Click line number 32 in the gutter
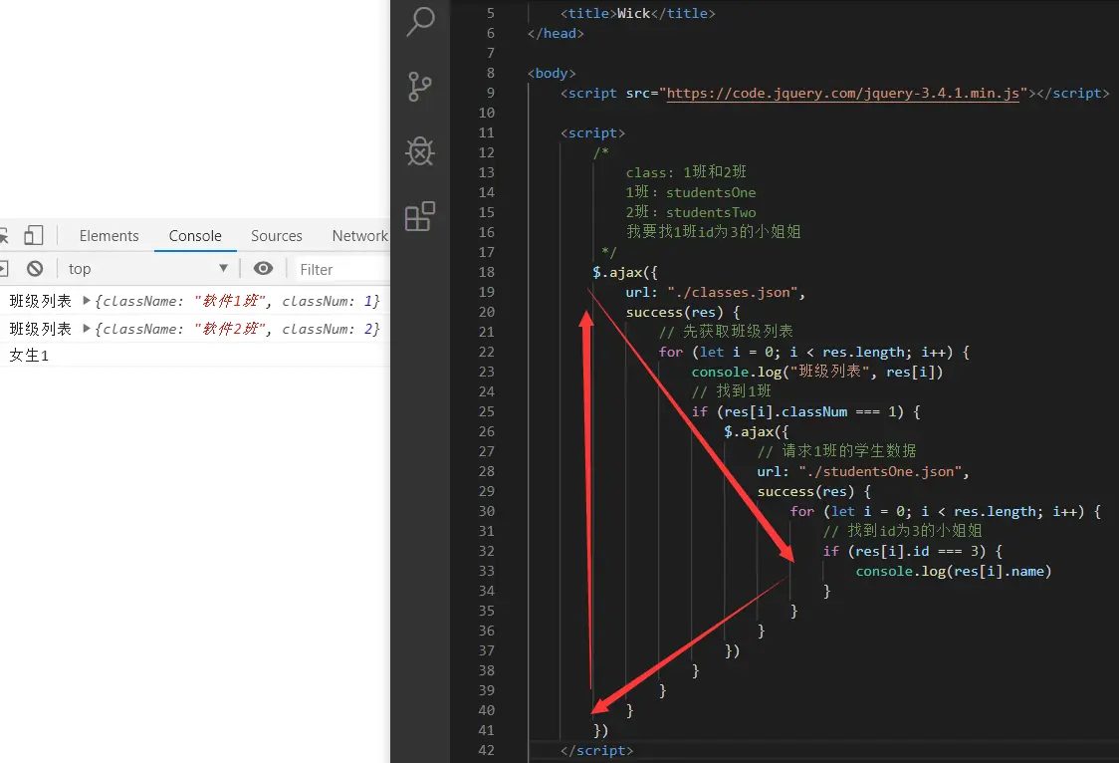Screen dimensions: 1119x763 tap(486, 551)
